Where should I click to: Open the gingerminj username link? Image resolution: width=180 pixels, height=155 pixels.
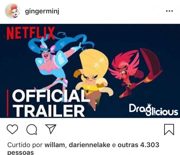pyautogui.click(x=42, y=11)
